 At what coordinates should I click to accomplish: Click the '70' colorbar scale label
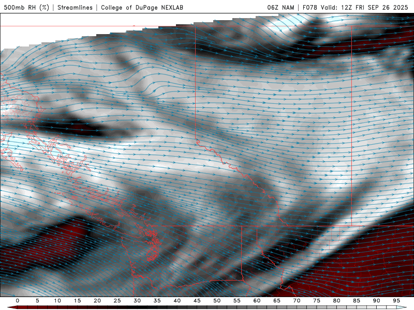(x=297, y=301)
